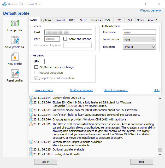Open the RDP tab
Screen dimensions: 165x168
72,20
